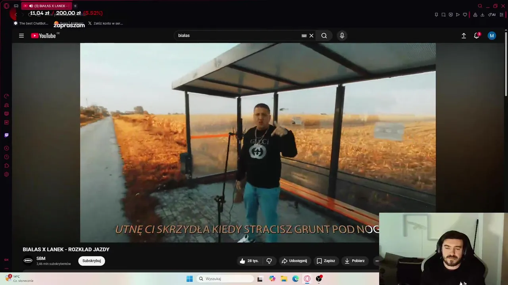Screen dimensions: 508x285
Task: Open sidebar three-dots setup
Action: click(x=6, y=268)
